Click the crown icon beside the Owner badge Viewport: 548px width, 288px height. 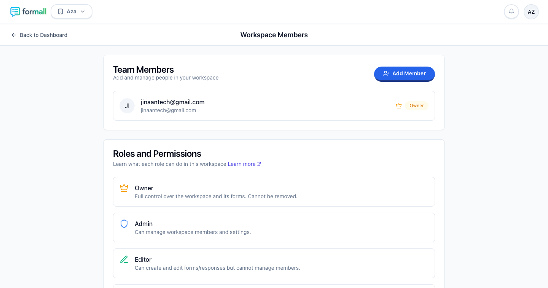399,106
